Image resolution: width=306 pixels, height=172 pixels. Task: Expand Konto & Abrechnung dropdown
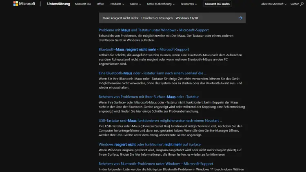click(161, 4)
